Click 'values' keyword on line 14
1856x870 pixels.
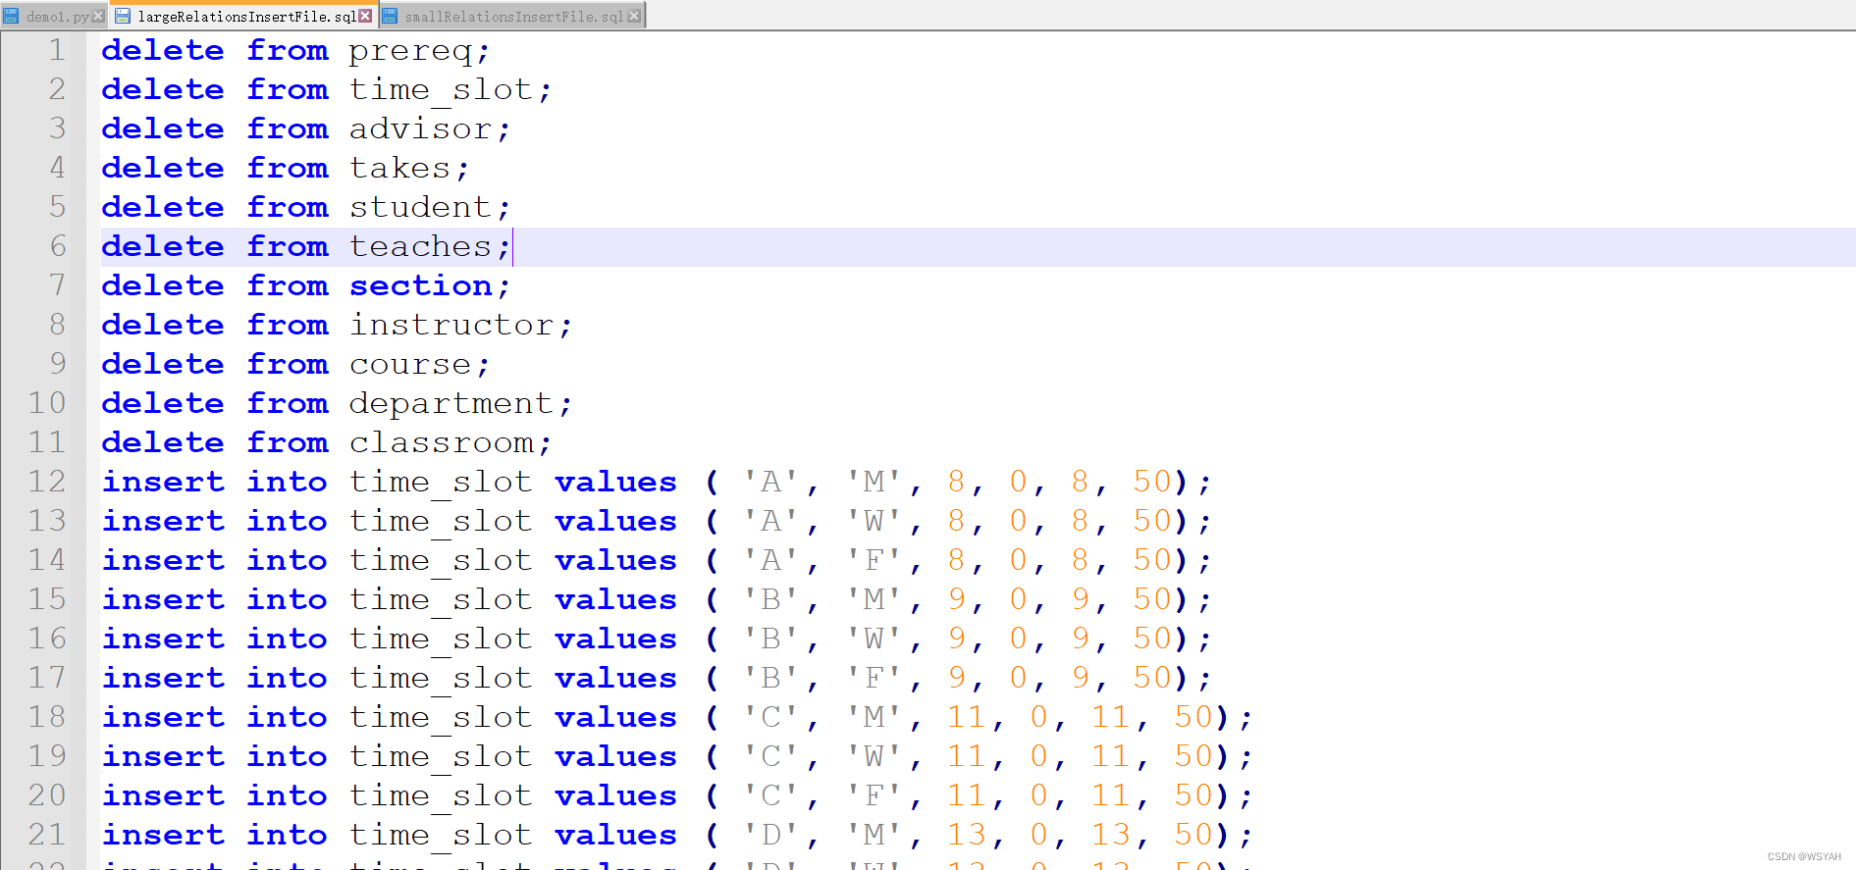coord(615,561)
